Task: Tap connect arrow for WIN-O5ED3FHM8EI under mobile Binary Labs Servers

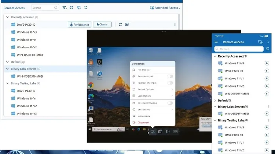Action: click(x=267, y=113)
